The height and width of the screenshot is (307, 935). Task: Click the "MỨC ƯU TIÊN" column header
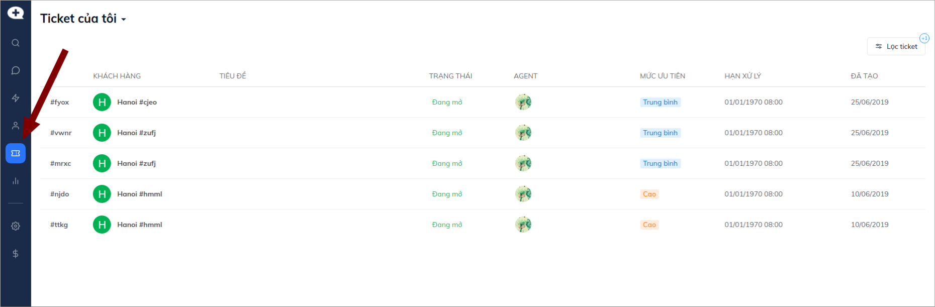662,76
